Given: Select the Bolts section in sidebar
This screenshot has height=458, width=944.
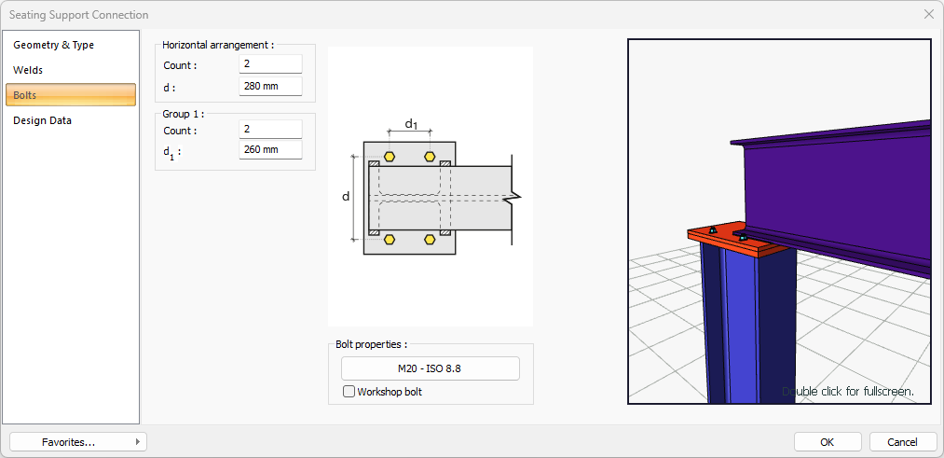Looking at the screenshot, I should coord(71,95).
